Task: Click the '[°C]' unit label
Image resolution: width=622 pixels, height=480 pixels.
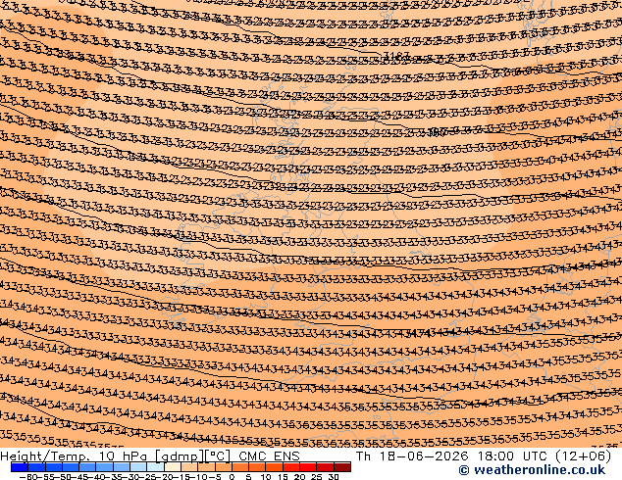Action: coord(218,456)
